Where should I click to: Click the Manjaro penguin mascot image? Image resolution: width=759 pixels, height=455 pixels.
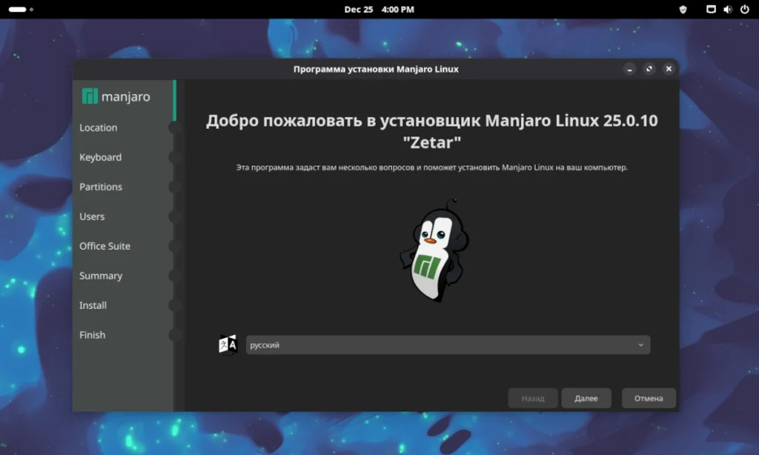tap(434, 250)
